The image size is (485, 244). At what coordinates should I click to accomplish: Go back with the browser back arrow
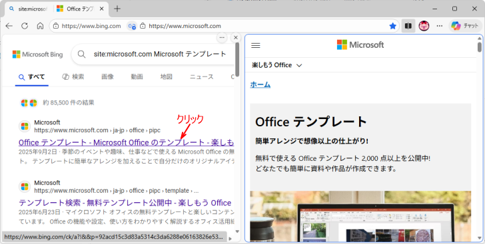coord(9,26)
